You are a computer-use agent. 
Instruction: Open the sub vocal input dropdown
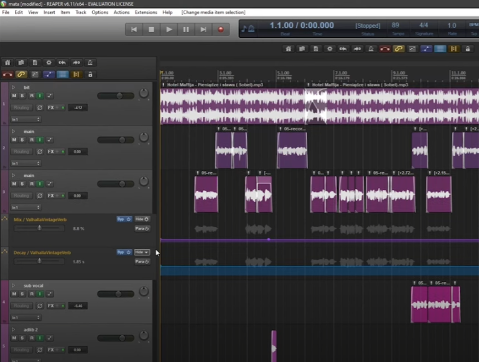[26, 318]
